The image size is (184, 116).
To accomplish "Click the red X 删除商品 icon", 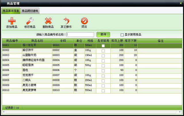I will pos(48,21).
